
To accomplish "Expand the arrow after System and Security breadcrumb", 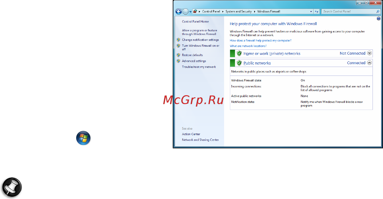I will [x=255, y=11].
